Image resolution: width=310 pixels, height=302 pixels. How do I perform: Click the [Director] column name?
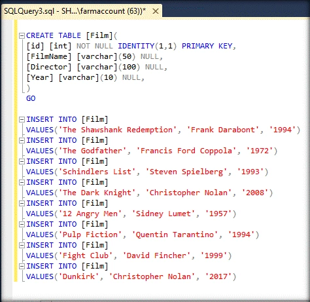(x=49, y=67)
